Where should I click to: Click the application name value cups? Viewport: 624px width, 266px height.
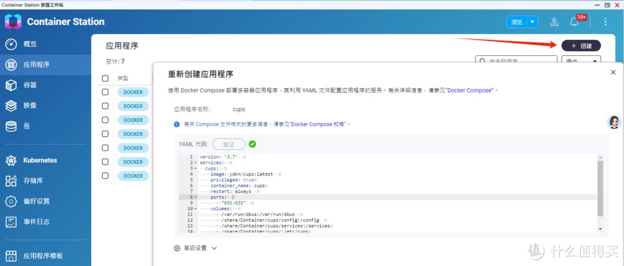click(239, 109)
